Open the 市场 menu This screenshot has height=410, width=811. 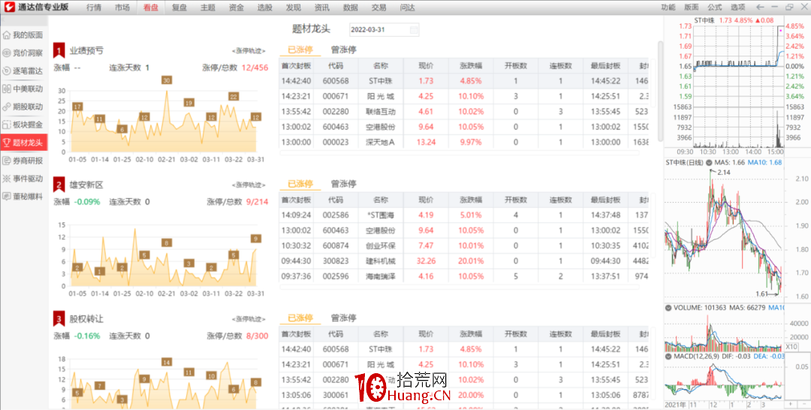pyautogui.click(x=122, y=8)
